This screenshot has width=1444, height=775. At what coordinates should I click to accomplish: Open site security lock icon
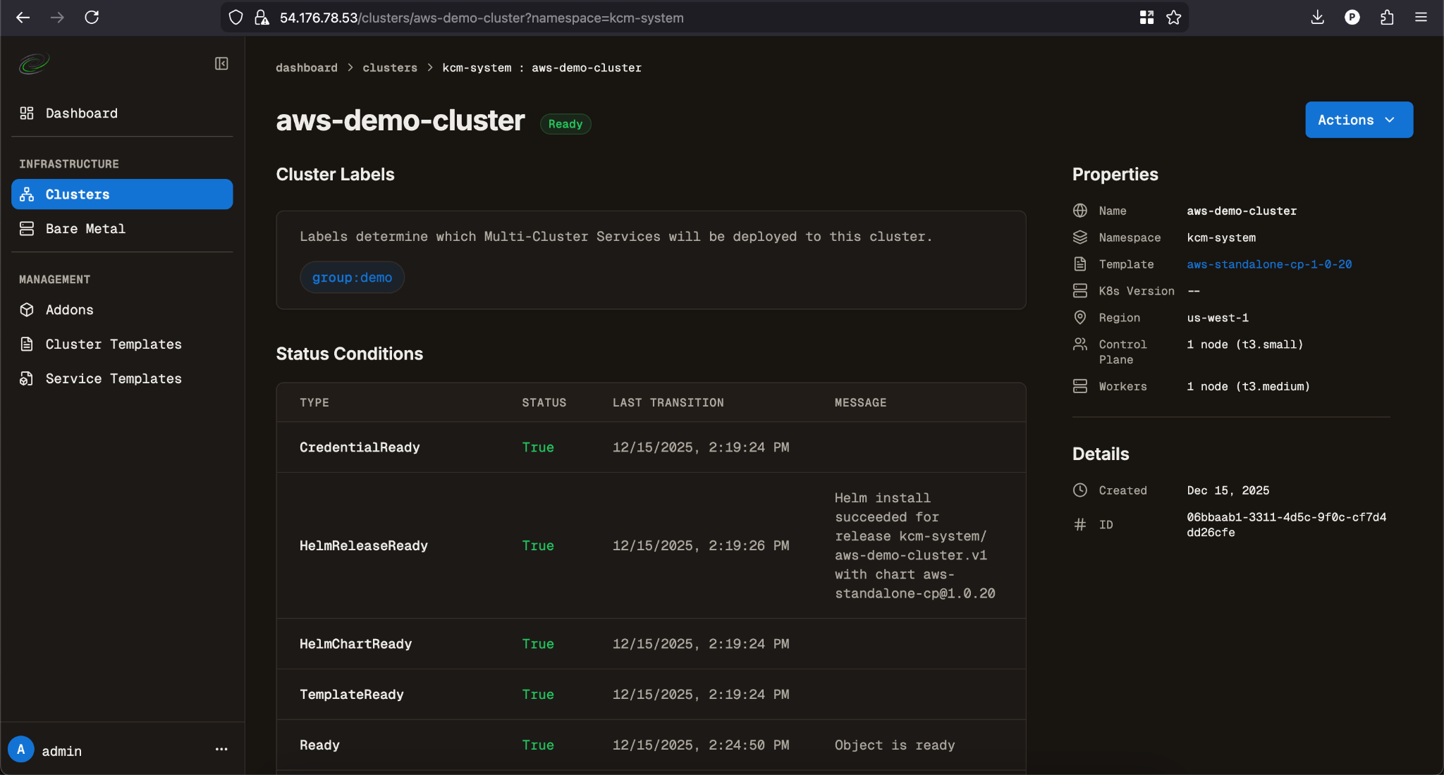click(x=262, y=18)
